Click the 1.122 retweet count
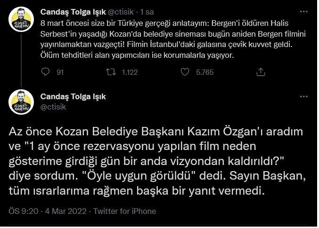The image size is (319, 228). click(x=130, y=72)
